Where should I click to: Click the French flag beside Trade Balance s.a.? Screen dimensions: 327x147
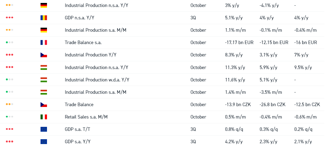tap(43, 42)
